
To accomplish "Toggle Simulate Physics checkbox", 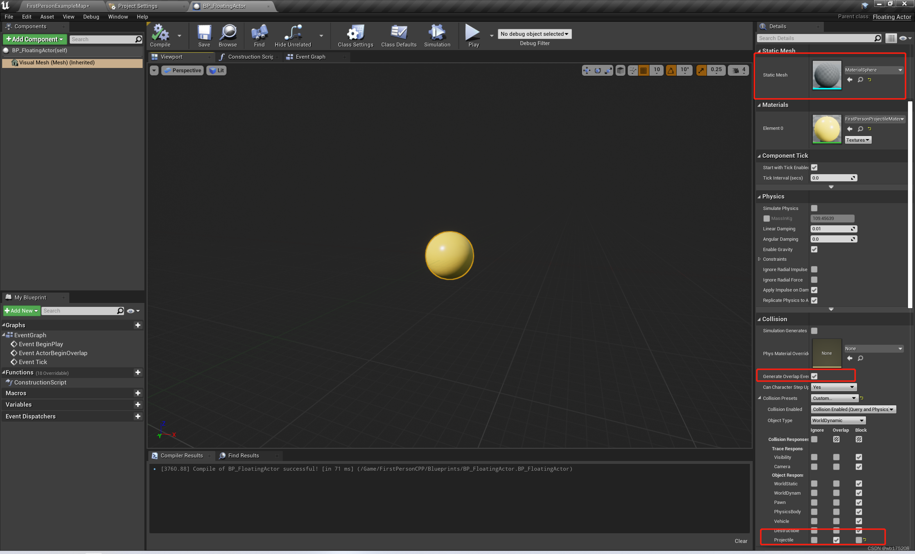I will tap(814, 208).
